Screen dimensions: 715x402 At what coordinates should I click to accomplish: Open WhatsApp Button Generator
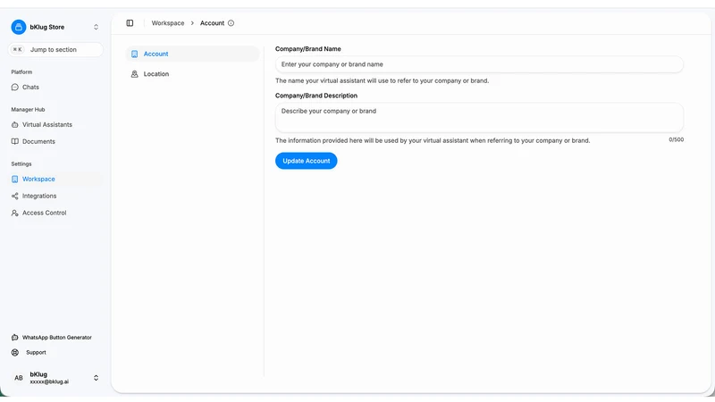(55, 338)
